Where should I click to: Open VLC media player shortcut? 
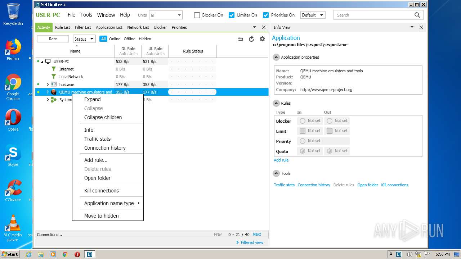point(13,228)
